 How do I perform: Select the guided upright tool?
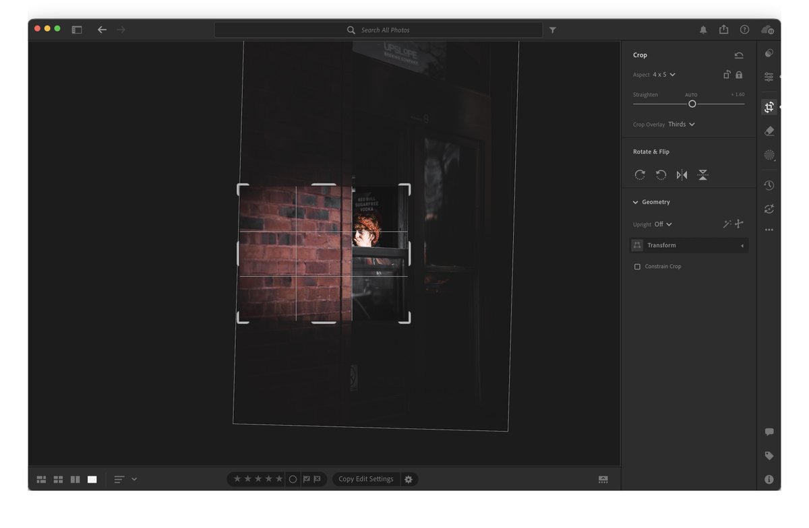point(739,224)
